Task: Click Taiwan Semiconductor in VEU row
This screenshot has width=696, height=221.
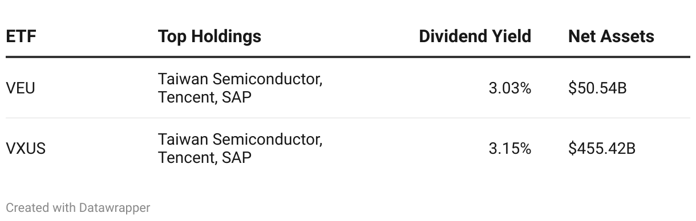Action: tap(240, 79)
